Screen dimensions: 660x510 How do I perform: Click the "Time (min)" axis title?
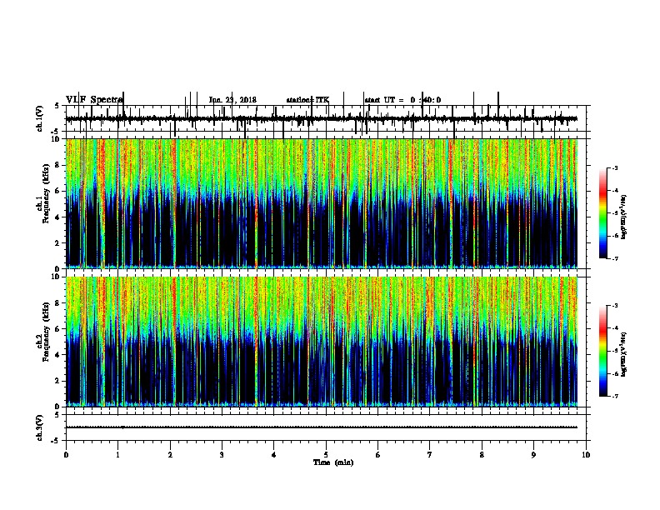(333, 462)
